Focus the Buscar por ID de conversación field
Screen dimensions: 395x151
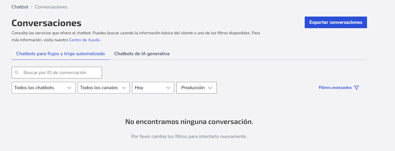coord(57,73)
